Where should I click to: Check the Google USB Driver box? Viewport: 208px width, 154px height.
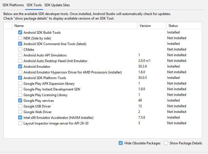[20, 106]
